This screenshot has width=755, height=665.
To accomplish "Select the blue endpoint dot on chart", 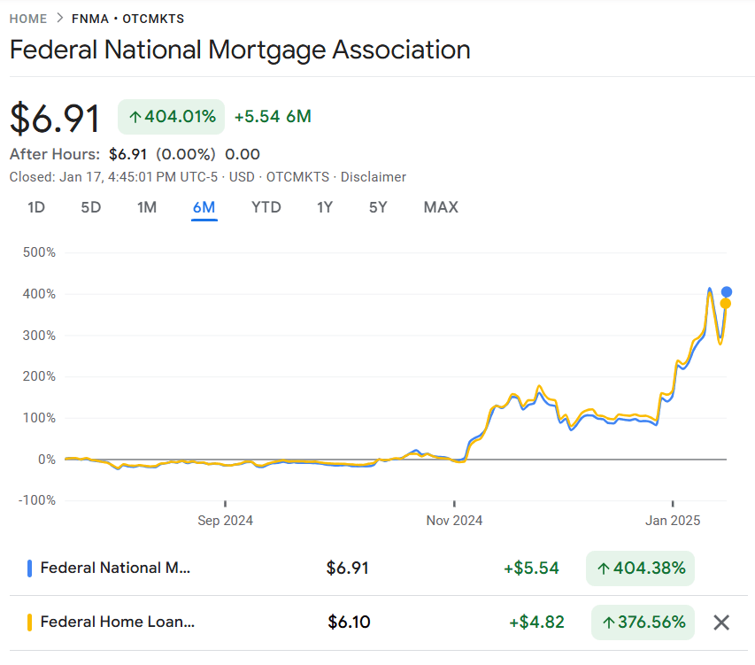I will pyautogui.click(x=726, y=291).
